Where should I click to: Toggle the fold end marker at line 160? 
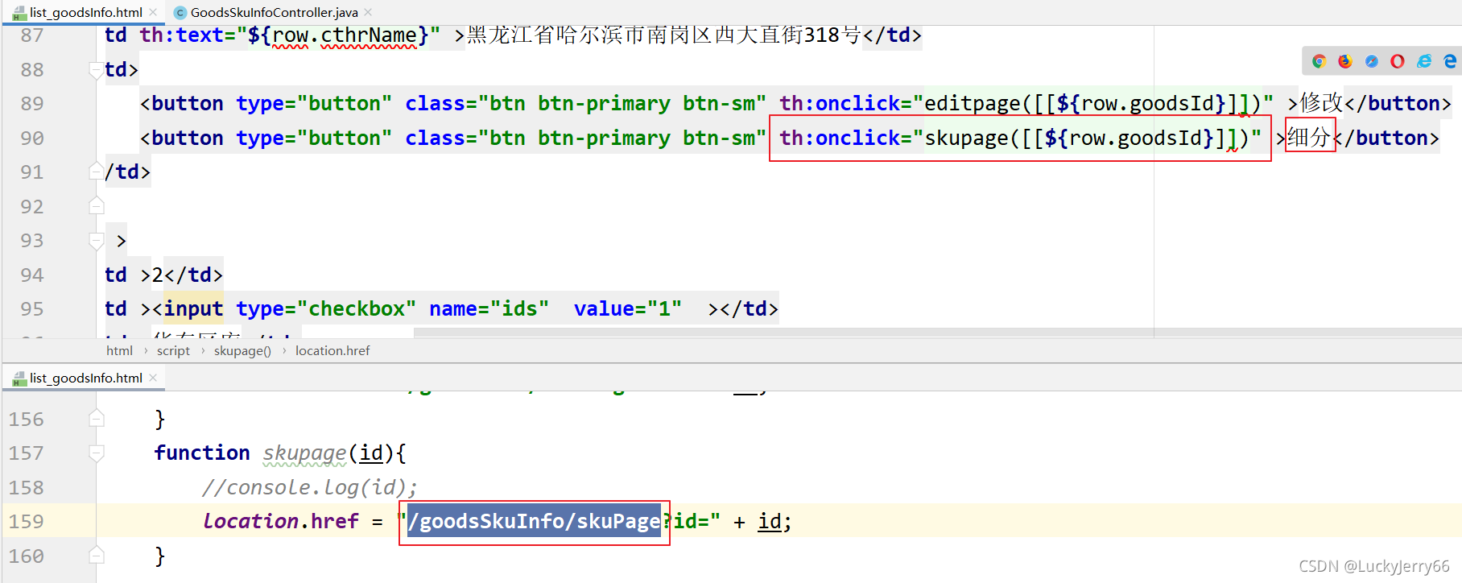point(97,556)
